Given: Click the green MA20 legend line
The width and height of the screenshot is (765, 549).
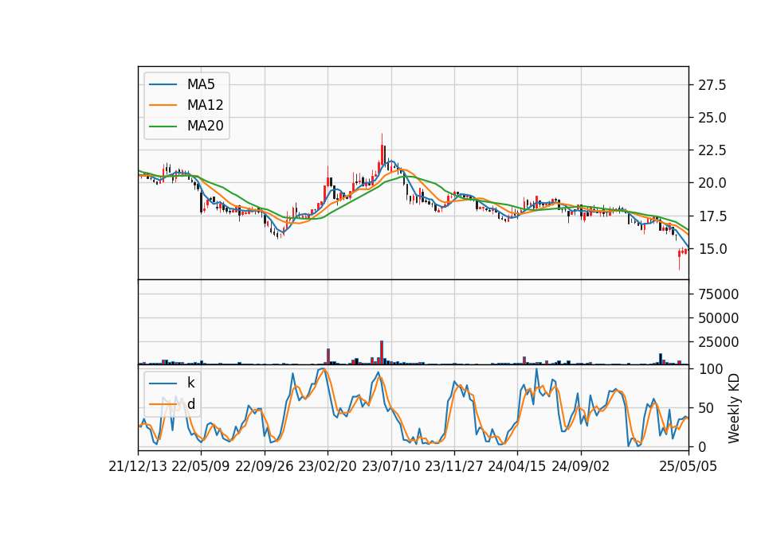Looking at the screenshot, I should point(163,126).
